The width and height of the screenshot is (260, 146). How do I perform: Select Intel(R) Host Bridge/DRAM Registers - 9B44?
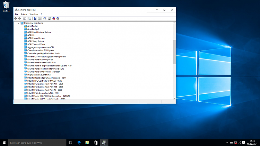pos(47,78)
